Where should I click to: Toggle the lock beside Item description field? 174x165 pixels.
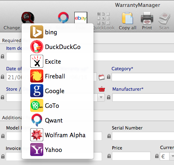click(x=2, y=56)
